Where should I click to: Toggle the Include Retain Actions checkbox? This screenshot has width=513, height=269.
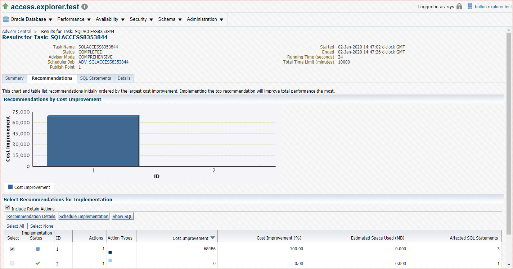click(8, 208)
